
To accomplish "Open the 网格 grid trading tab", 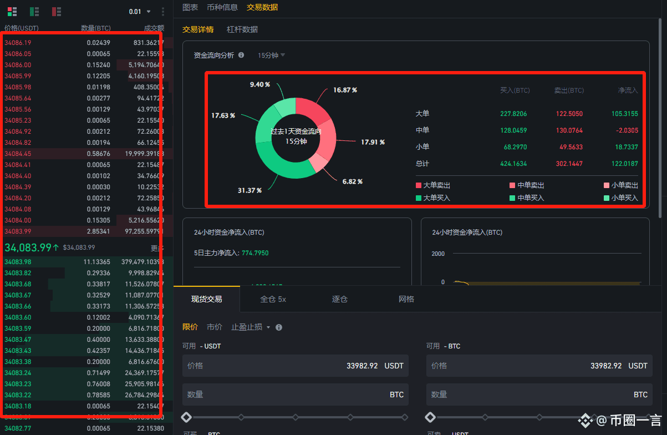I will (406, 299).
